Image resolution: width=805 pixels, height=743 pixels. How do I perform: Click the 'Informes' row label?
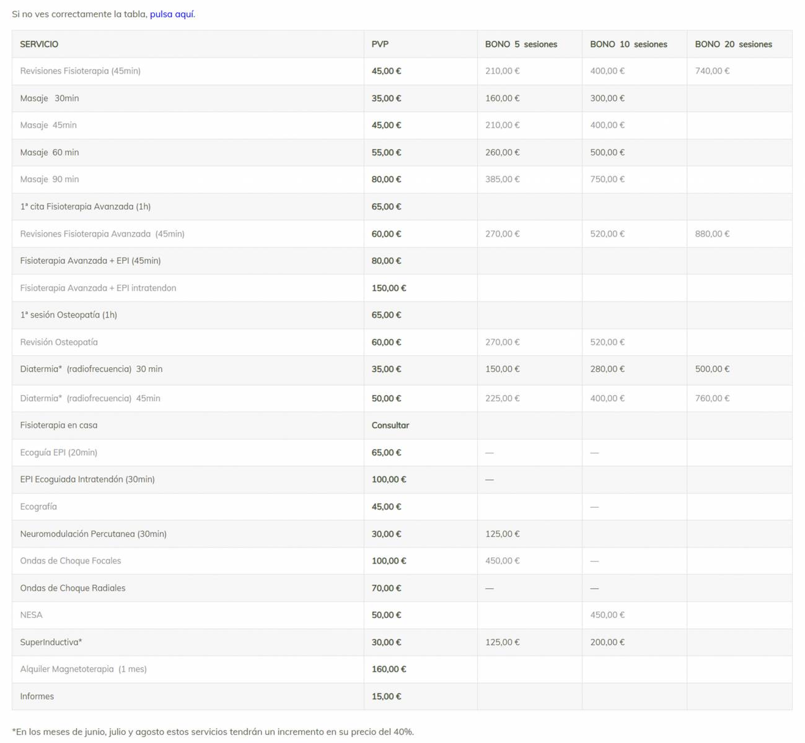pyautogui.click(x=37, y=697)
